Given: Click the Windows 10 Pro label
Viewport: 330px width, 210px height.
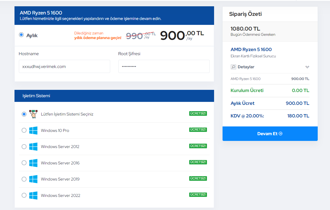Looking at the screenshot, I should point(55,131).
